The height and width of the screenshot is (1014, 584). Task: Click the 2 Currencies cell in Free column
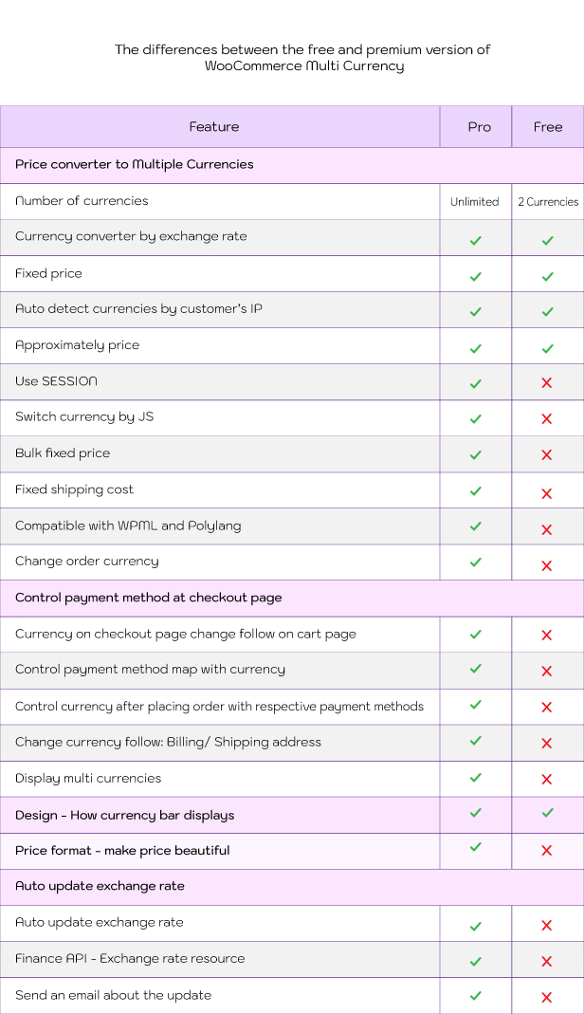548,202
